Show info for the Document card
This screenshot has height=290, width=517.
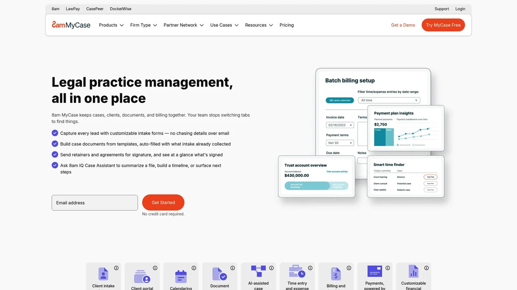(233, 268)
